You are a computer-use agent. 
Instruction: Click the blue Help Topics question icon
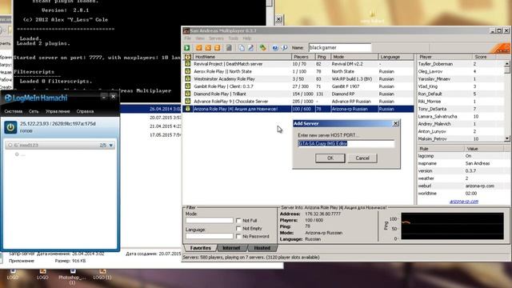pos(275,48)
